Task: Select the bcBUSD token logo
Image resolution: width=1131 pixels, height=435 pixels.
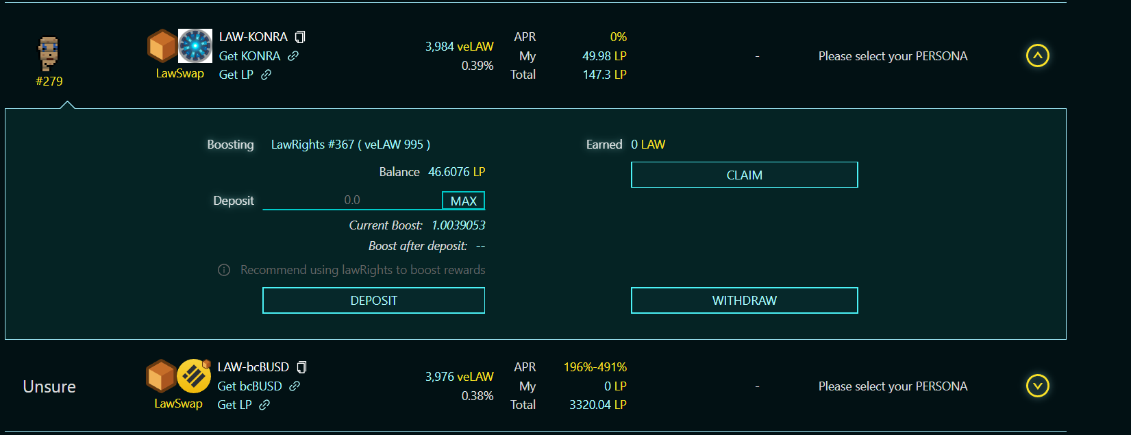Action: pos(194,376)
